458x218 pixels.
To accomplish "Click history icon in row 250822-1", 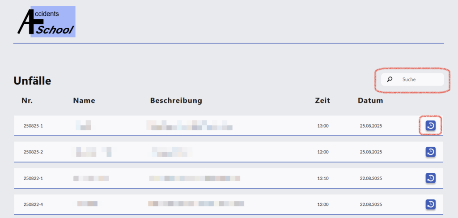I will click(x=430, y=178).
